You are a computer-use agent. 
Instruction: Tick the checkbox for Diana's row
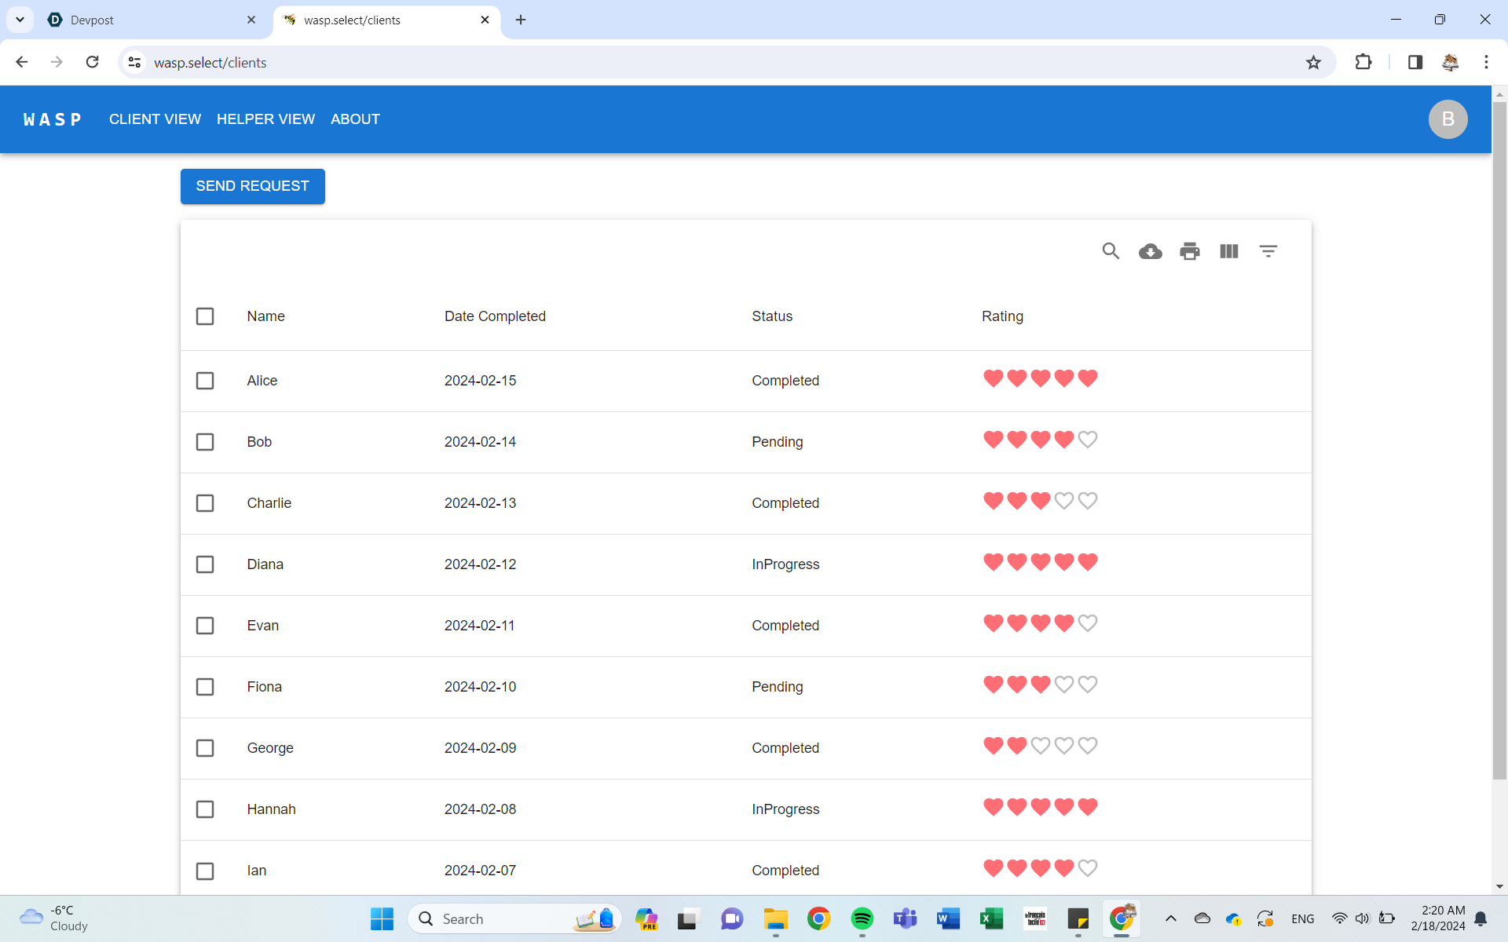point(205,564)
